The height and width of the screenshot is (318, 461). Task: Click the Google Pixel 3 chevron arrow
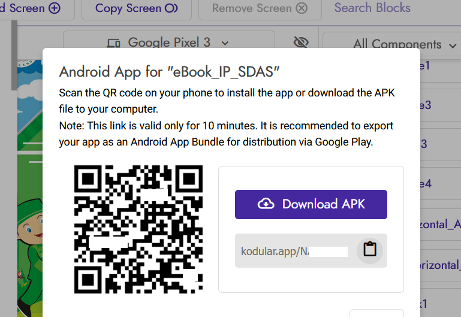point(225,43)
